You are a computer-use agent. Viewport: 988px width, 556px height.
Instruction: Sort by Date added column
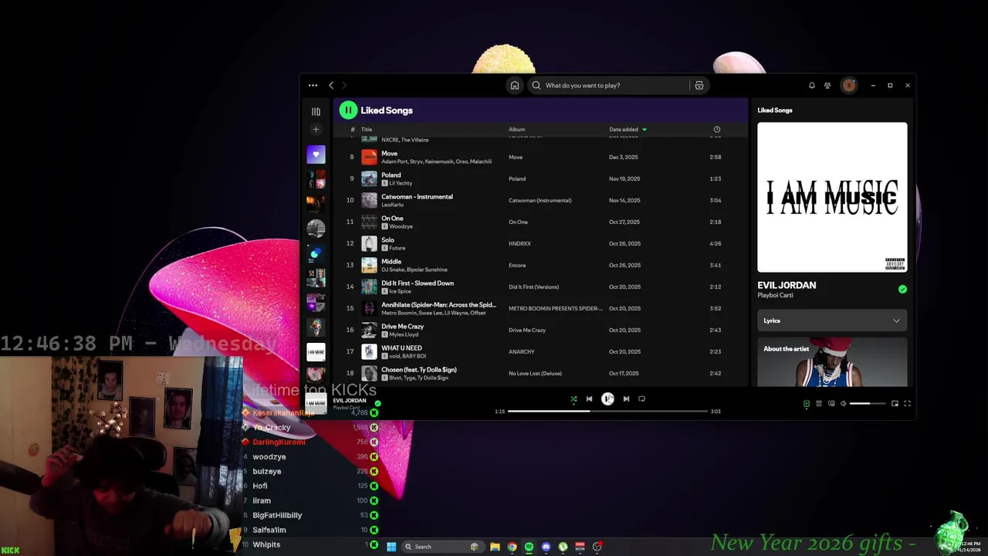pos(628,130)
